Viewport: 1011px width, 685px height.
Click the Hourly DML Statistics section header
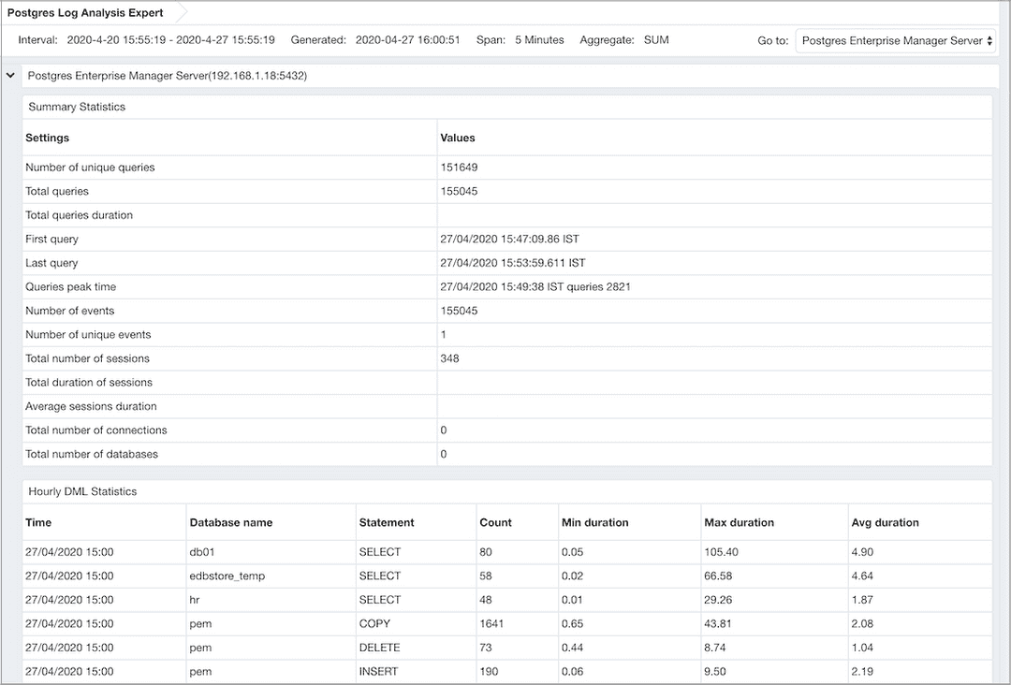pyautogui.click(x=81, y=490)
